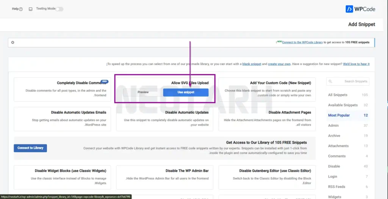
Task: Click the WPCode logo
Action: (360, 9)
